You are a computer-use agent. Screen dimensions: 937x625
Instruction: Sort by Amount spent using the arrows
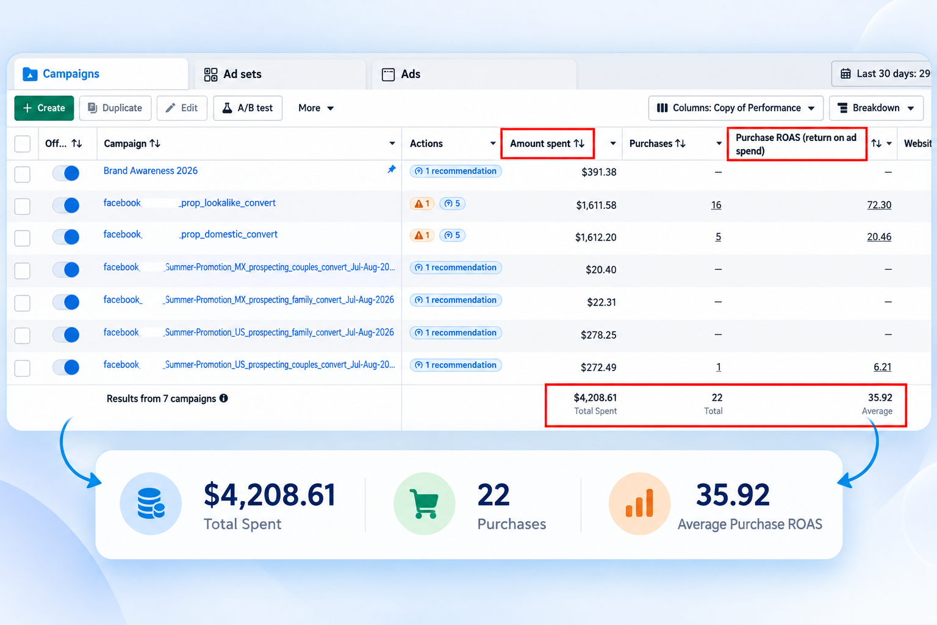tap(580, 143)
